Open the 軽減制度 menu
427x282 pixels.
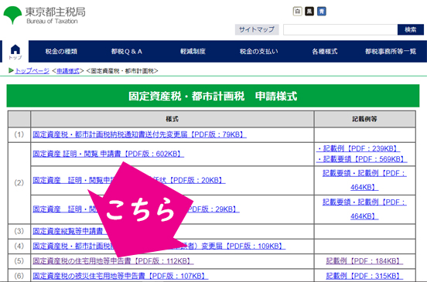click(x=193, y=52)
